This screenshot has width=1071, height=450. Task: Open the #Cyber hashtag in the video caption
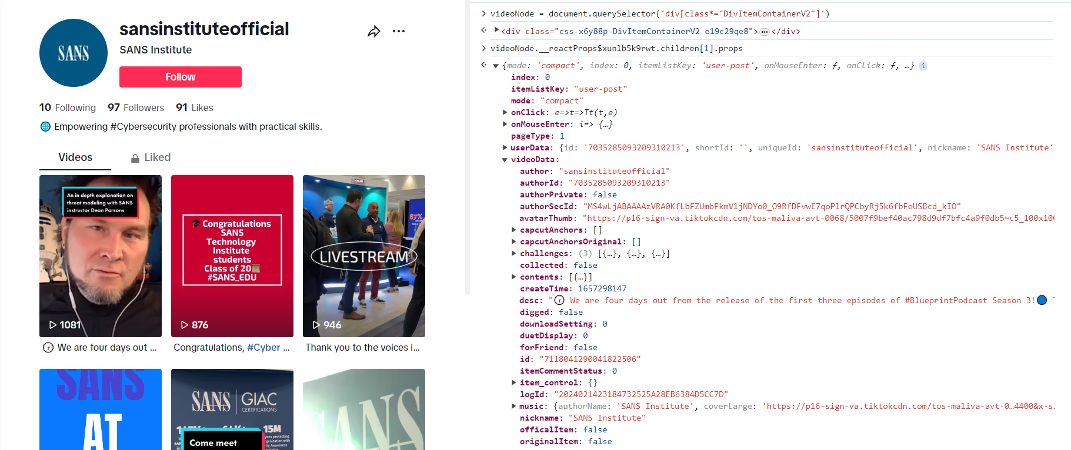tap(263, 348)
